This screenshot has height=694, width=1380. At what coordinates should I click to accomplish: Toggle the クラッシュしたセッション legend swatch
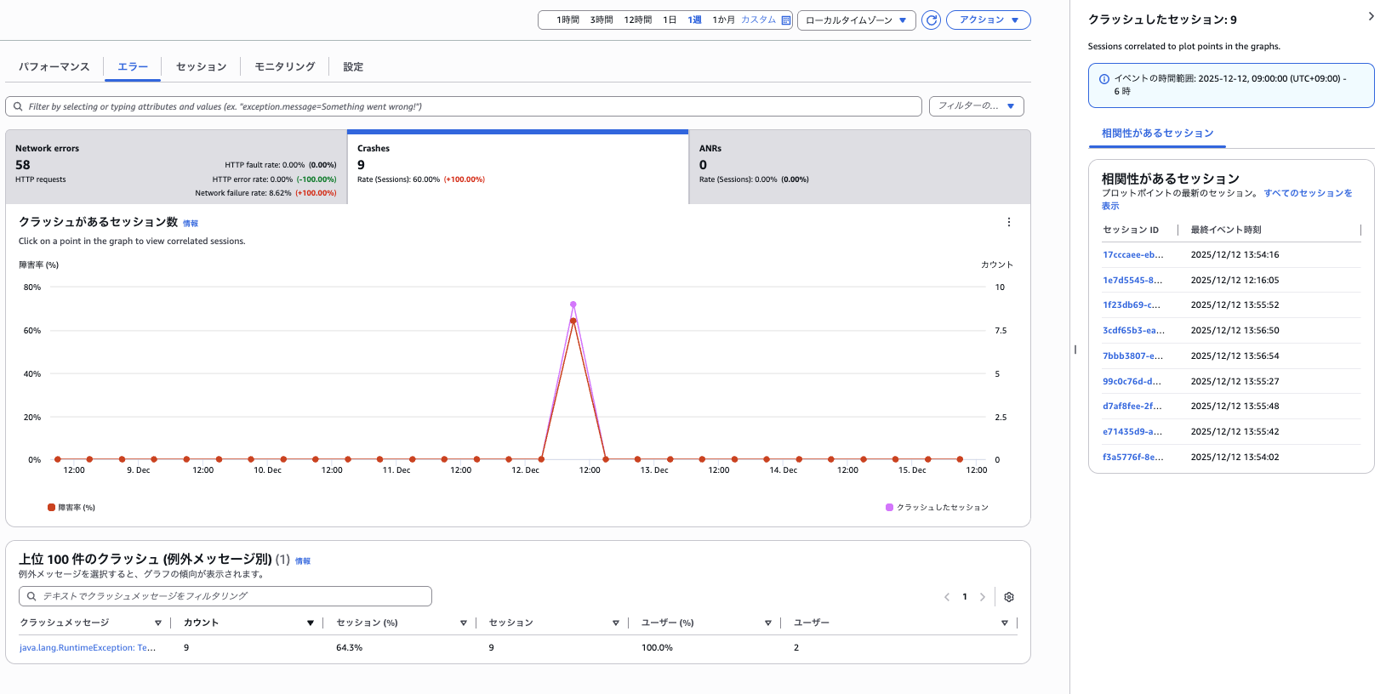[x=890, y=508]
